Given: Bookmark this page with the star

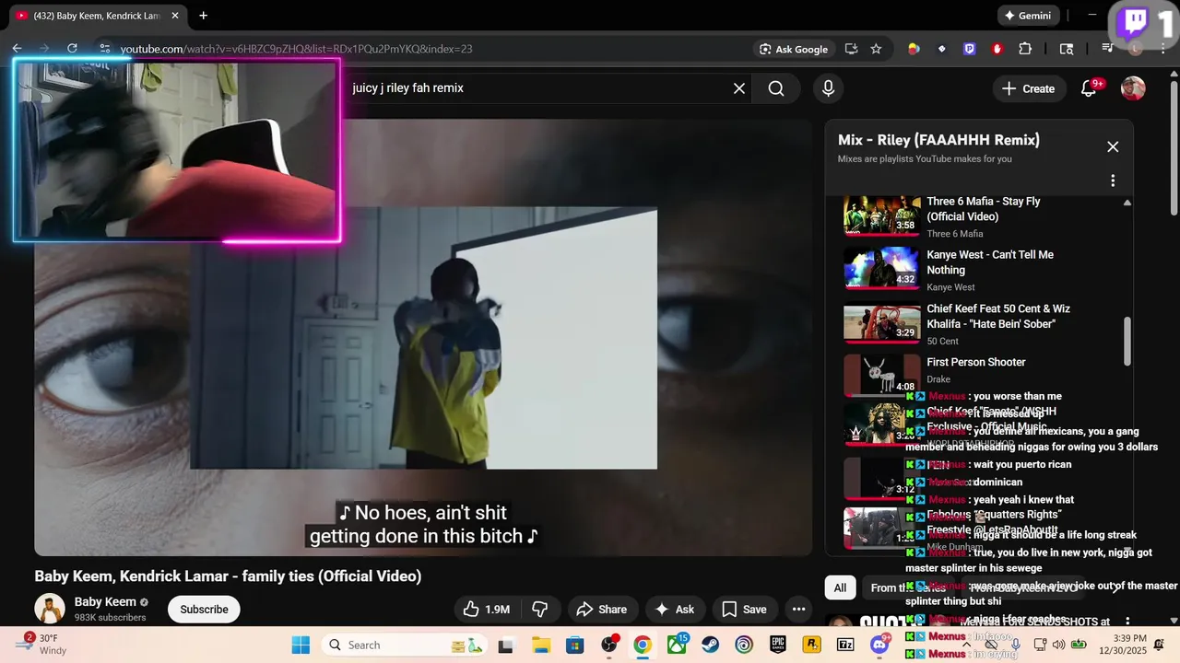Looking at the screenshot, I should pos(876,49).
